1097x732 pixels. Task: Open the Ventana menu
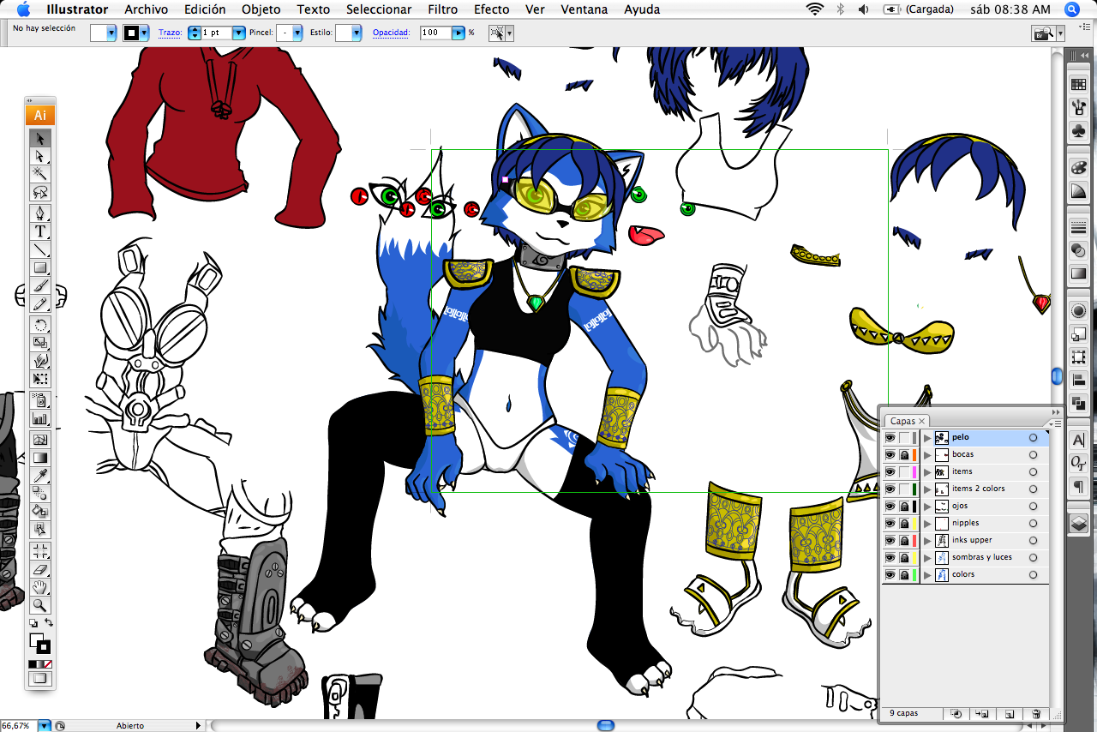584,9
